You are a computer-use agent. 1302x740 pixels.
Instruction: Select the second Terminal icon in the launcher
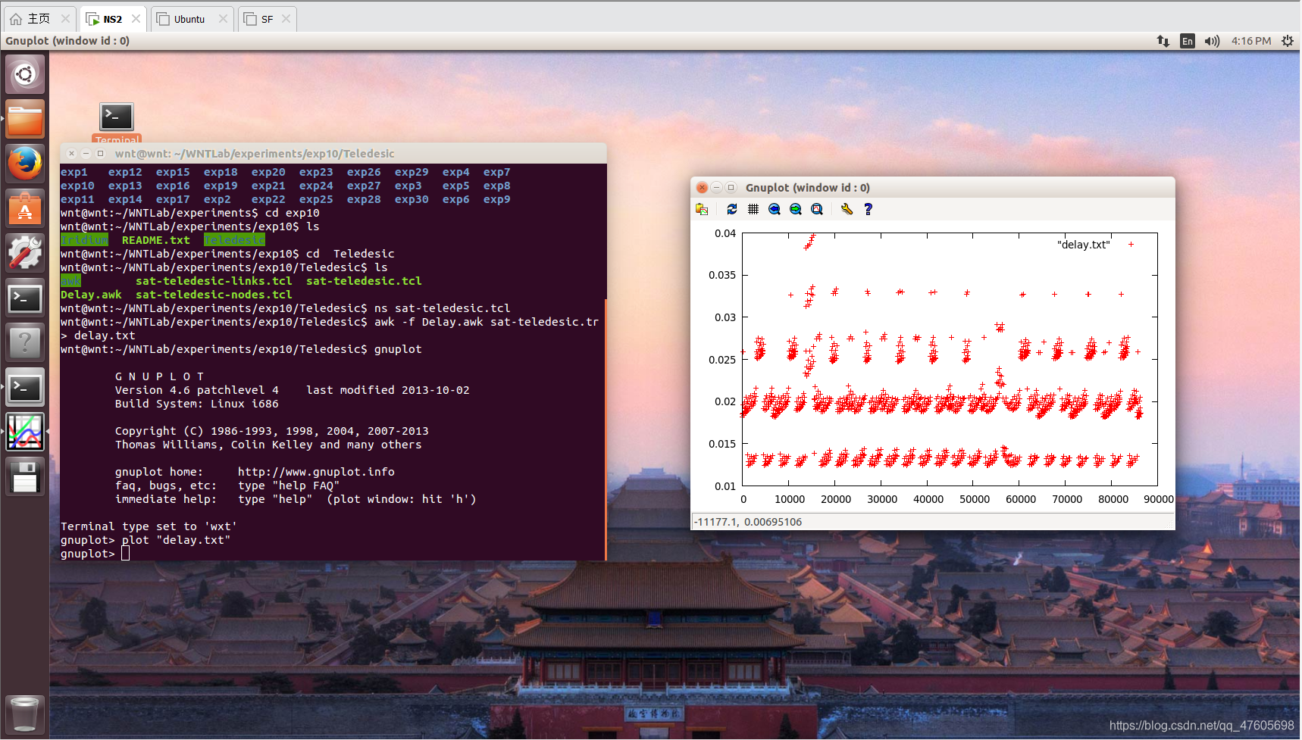25,387
